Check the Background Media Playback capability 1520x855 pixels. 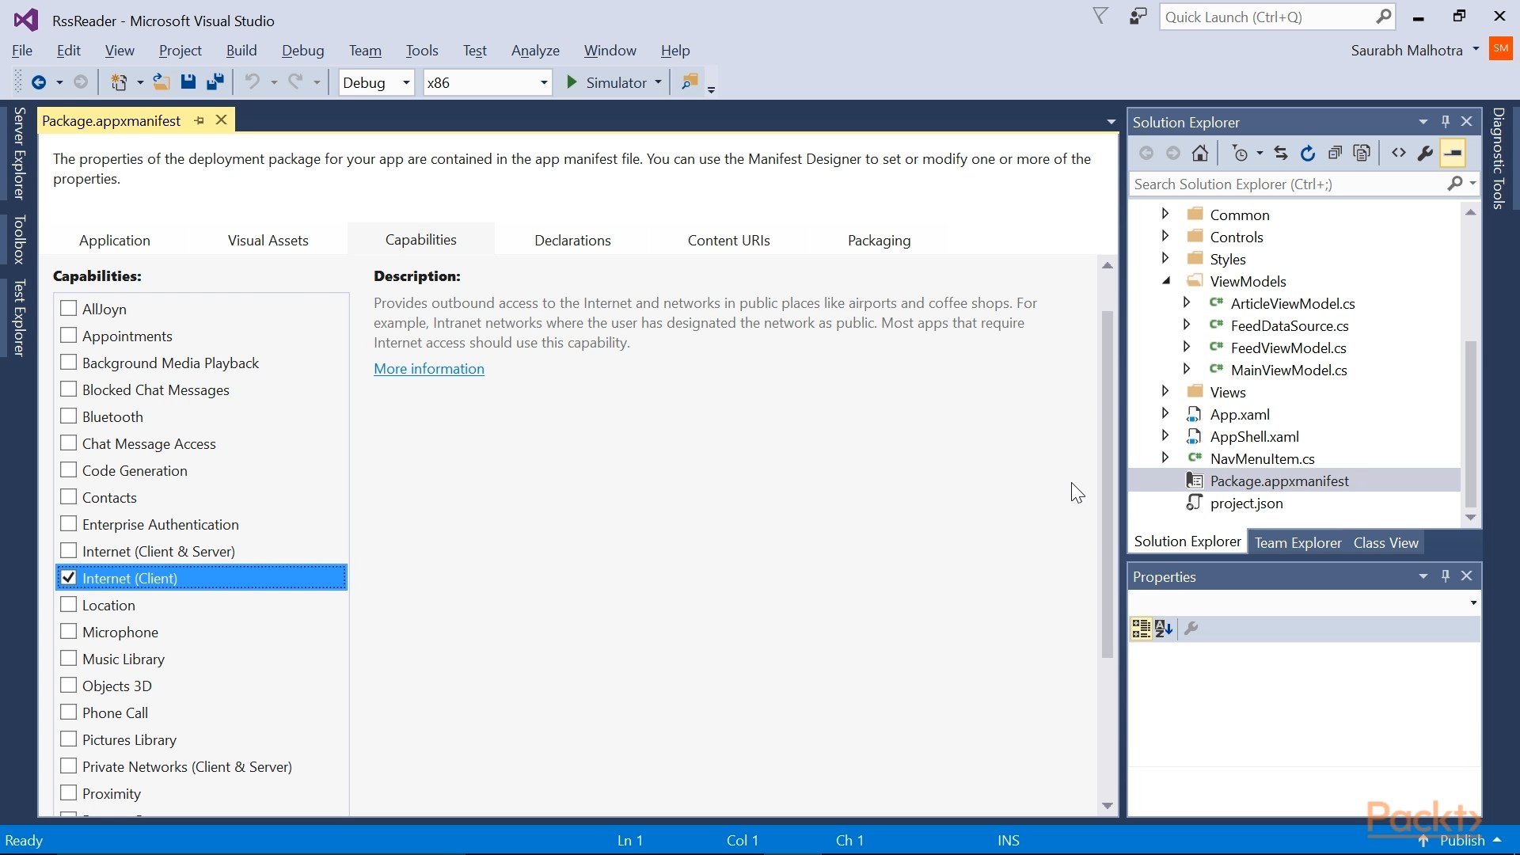point(69,362)
